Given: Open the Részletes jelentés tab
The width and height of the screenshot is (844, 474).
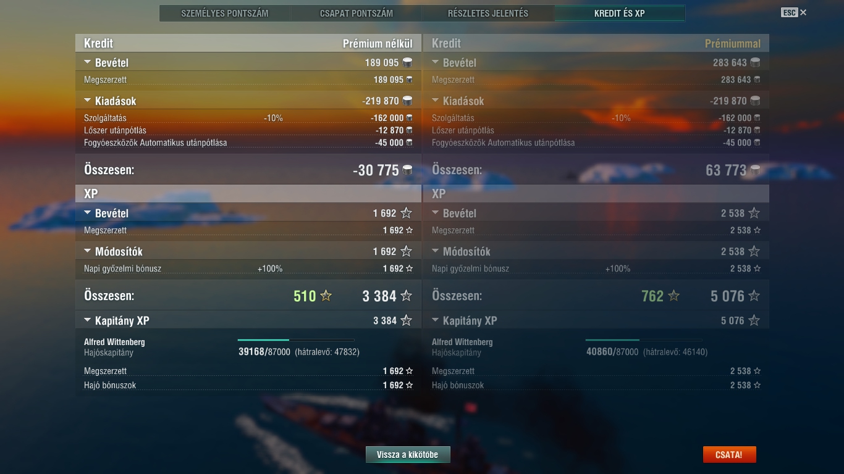Looking at the screenshot, I should (488, 13).
